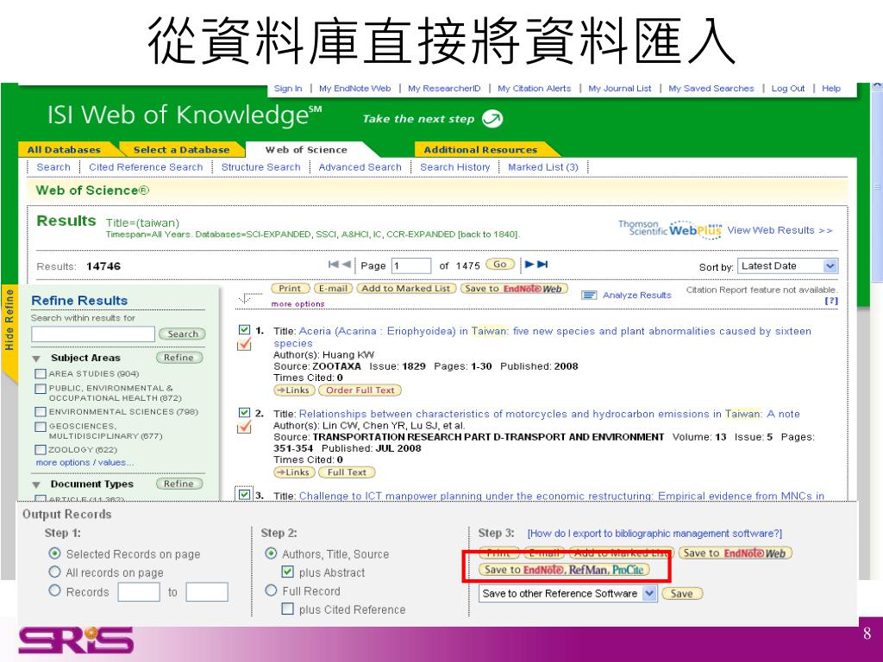The width and height of the screenshot is (883, 662).
Task: Open Advanced Search
Action: tap(360, 167)
